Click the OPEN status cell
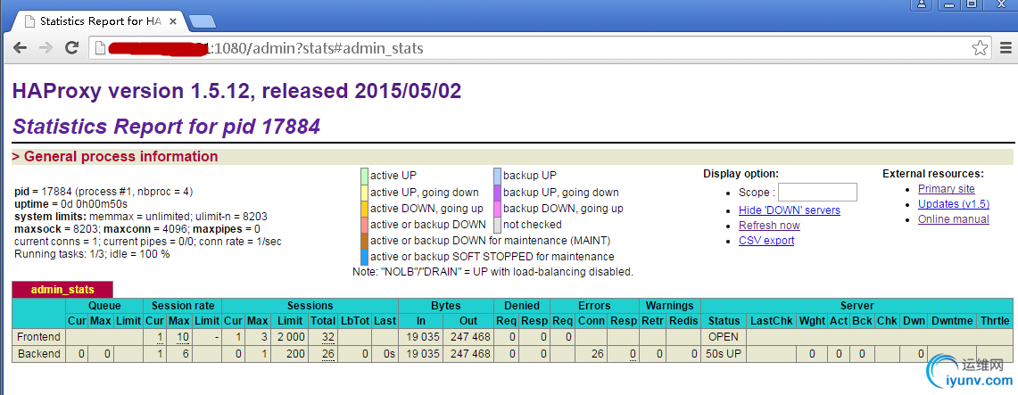 pyautogui.click(x=724, y=337)
